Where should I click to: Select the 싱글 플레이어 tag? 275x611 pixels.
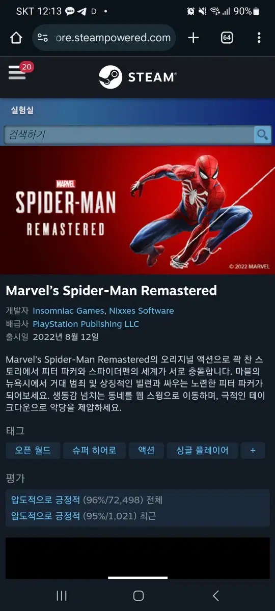[x=202, y=451]
